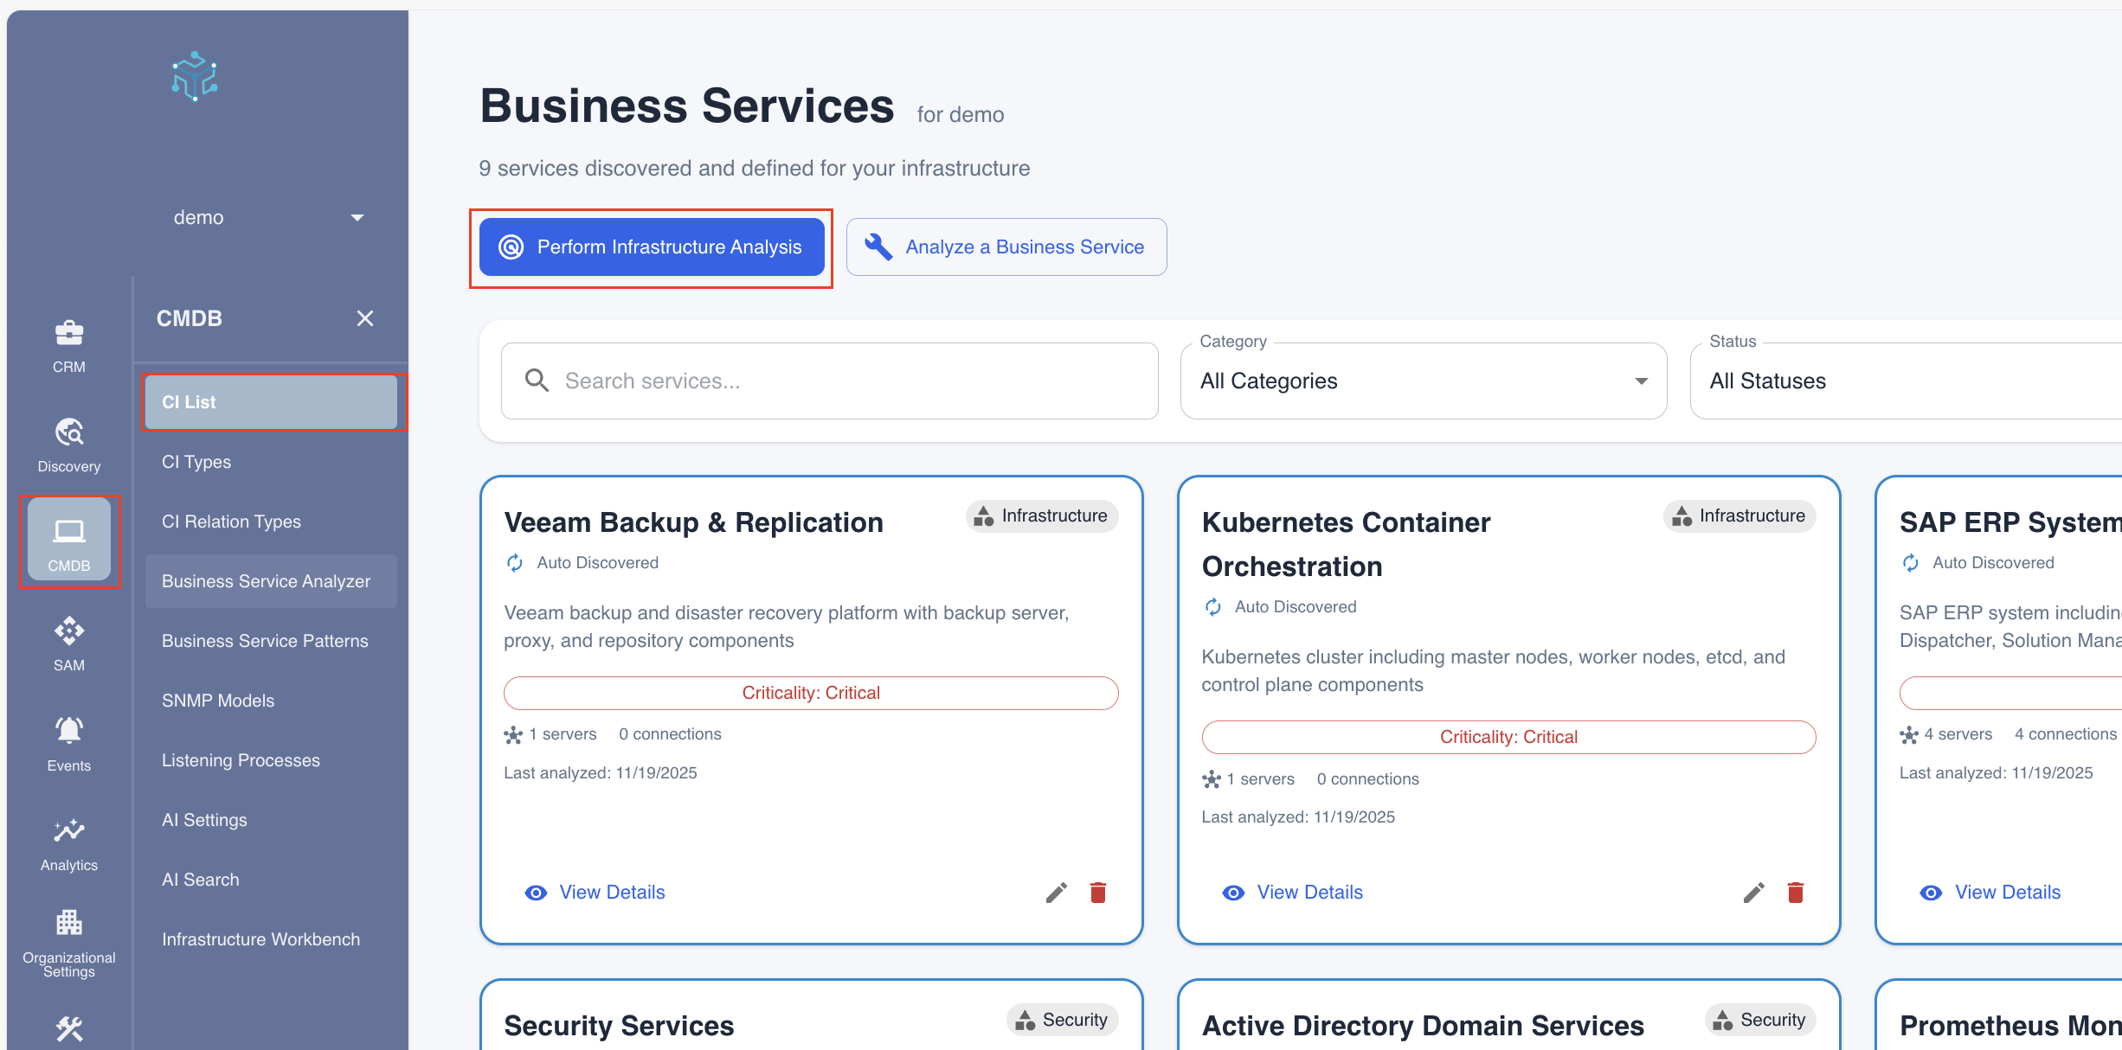Click the delete trash icon on Kubernetes card

(x=1795, y=892)
